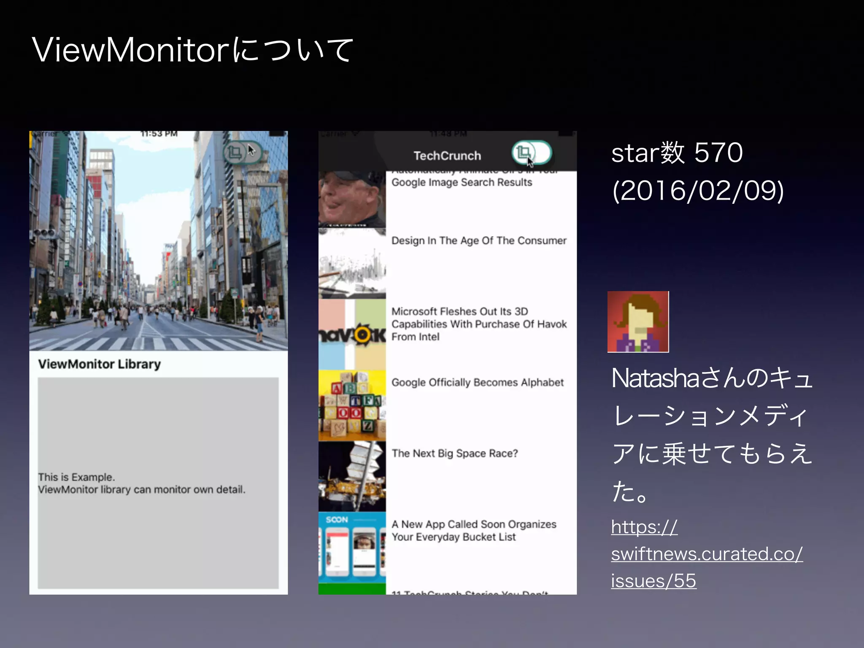Click the Havok logo thumbnail

click(352, 335)
